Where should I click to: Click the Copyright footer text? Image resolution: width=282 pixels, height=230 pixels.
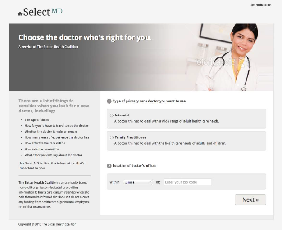pos(47,224)
